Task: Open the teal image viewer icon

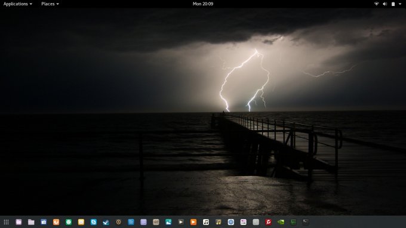Action: [x=168, y=222]
